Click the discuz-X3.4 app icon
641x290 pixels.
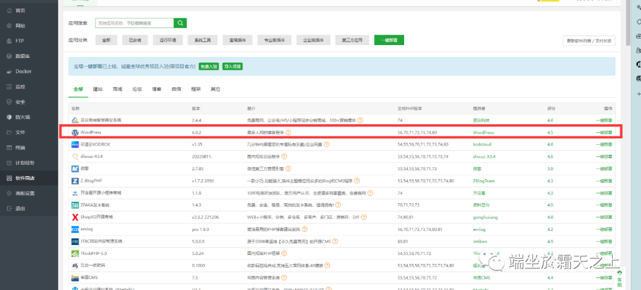tap(75, 157)
